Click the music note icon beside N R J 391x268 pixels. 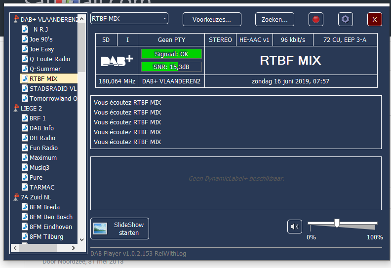click(x=25, y=29)
